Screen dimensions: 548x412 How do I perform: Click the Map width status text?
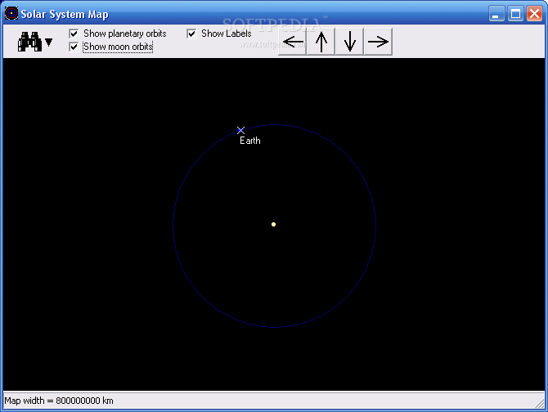coord(59,401)
